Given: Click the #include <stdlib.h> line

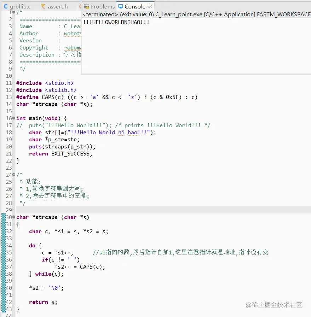Looking at the screenshot, I should 47,90.
